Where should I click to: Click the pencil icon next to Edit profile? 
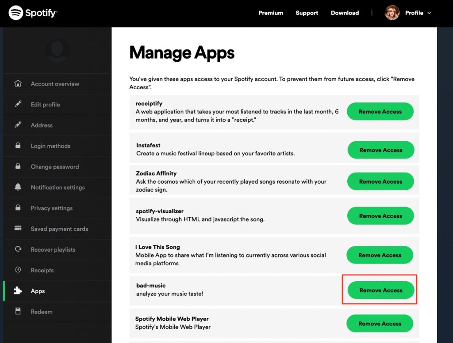point(18,104)
